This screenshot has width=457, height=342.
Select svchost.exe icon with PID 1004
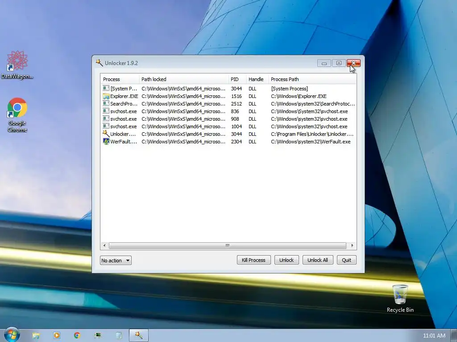[x=106, y=126]
